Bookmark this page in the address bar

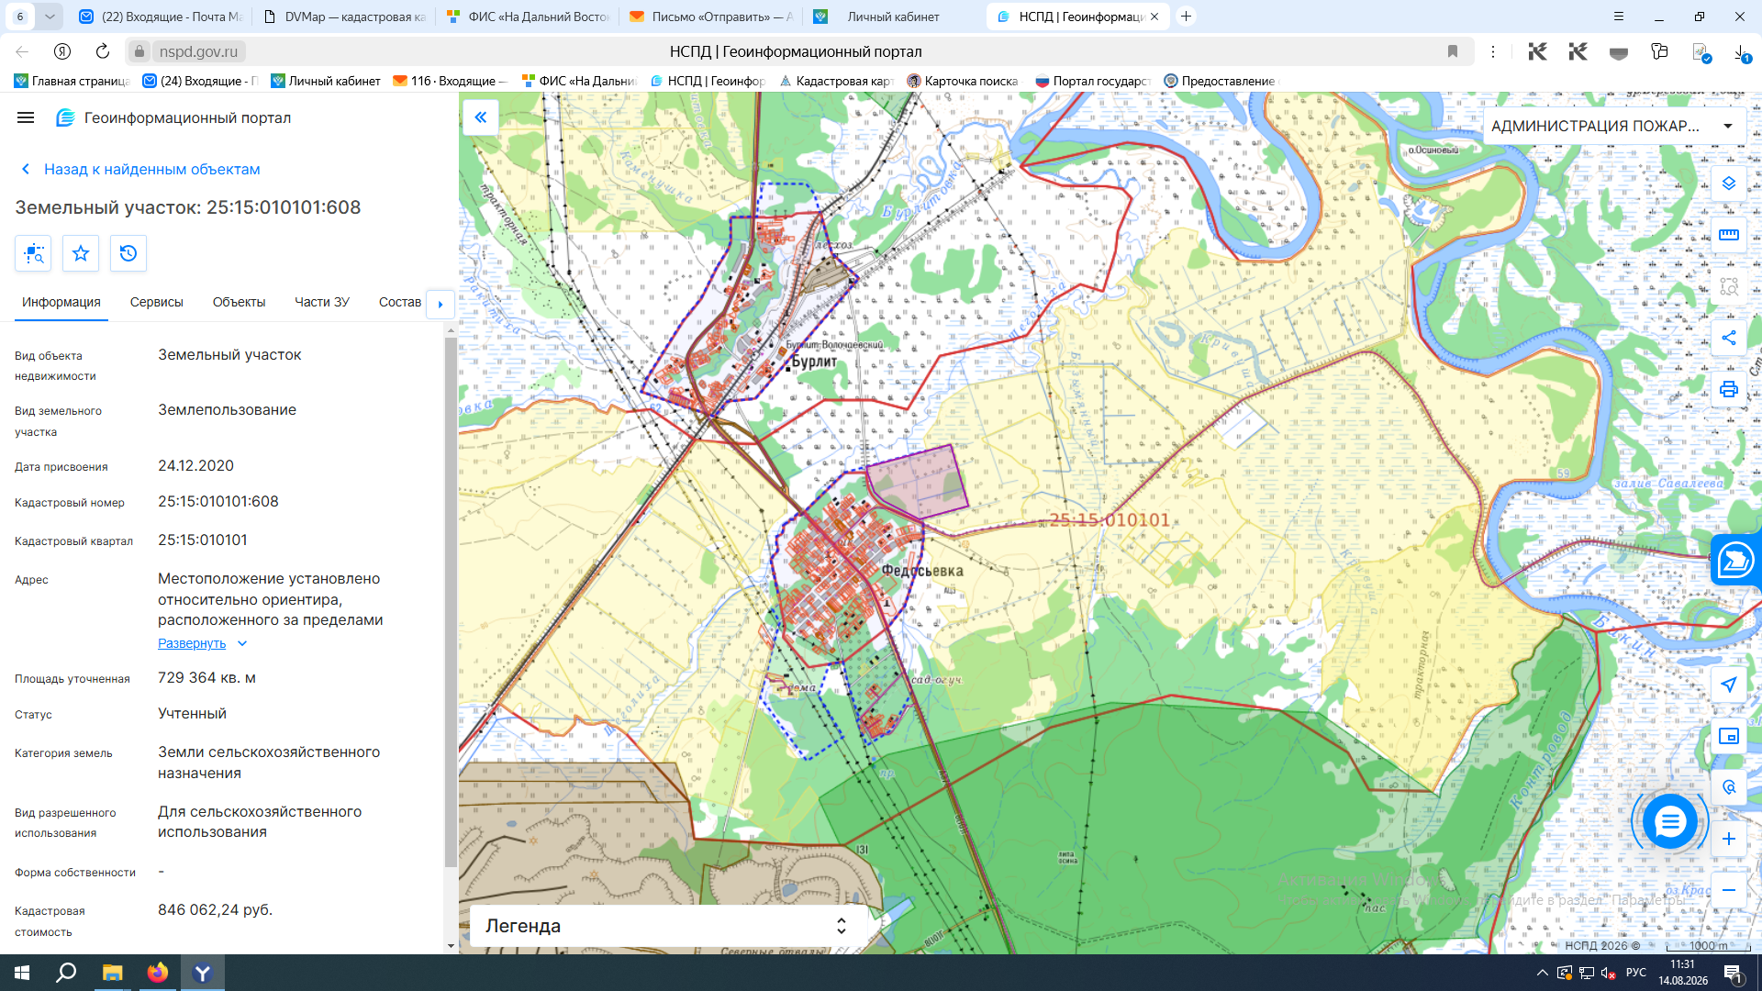pos(1453,51)
